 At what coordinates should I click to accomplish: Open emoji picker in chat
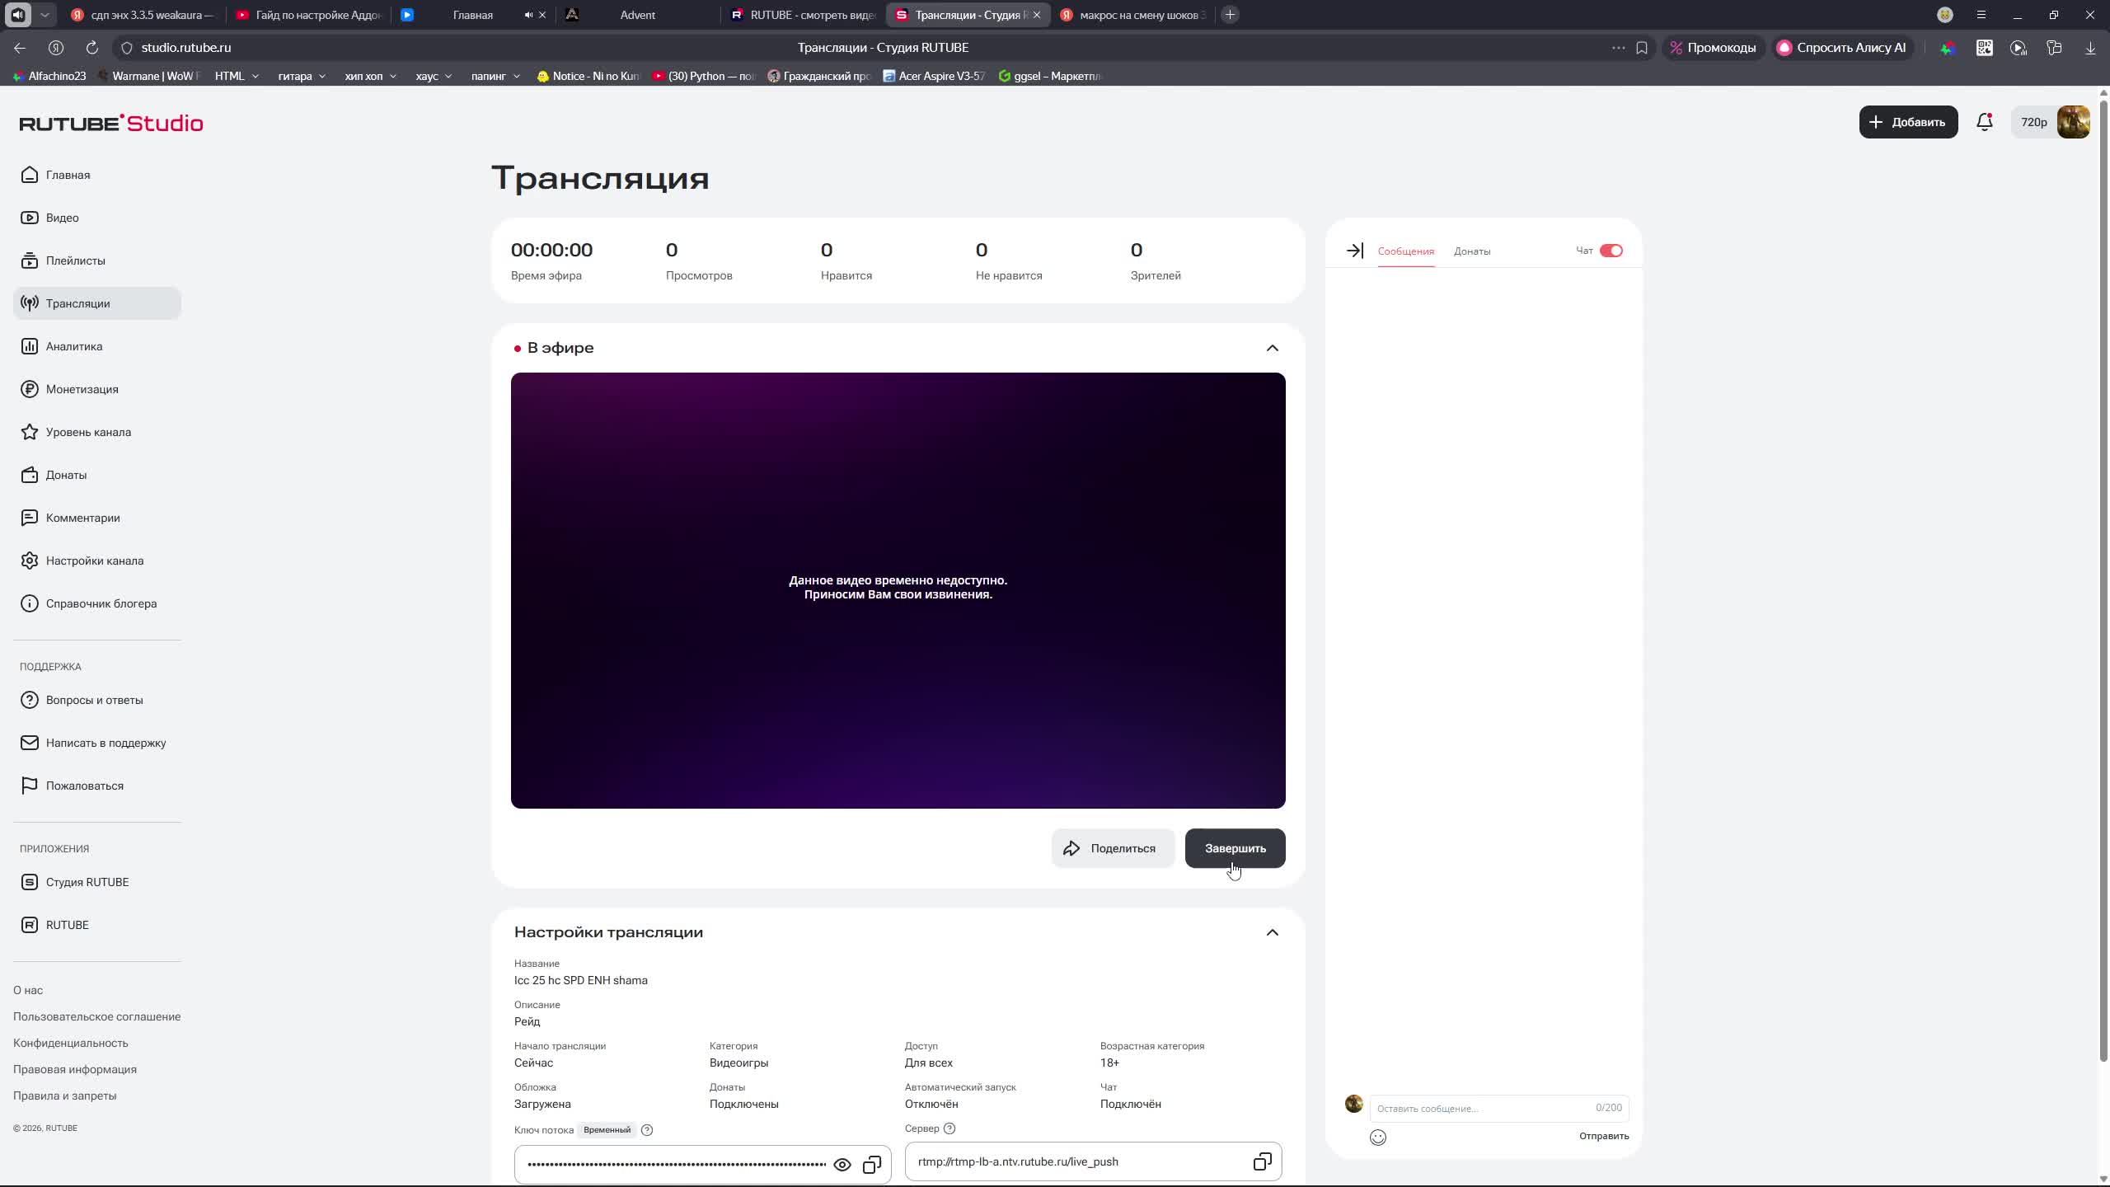click(x=1377, y=1138)
